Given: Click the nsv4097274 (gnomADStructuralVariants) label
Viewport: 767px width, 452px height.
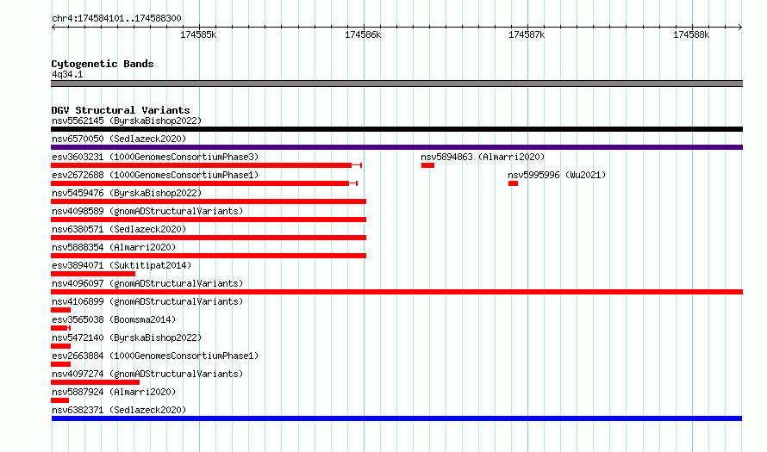Looking at the screenshot, I should pos(147,374).
